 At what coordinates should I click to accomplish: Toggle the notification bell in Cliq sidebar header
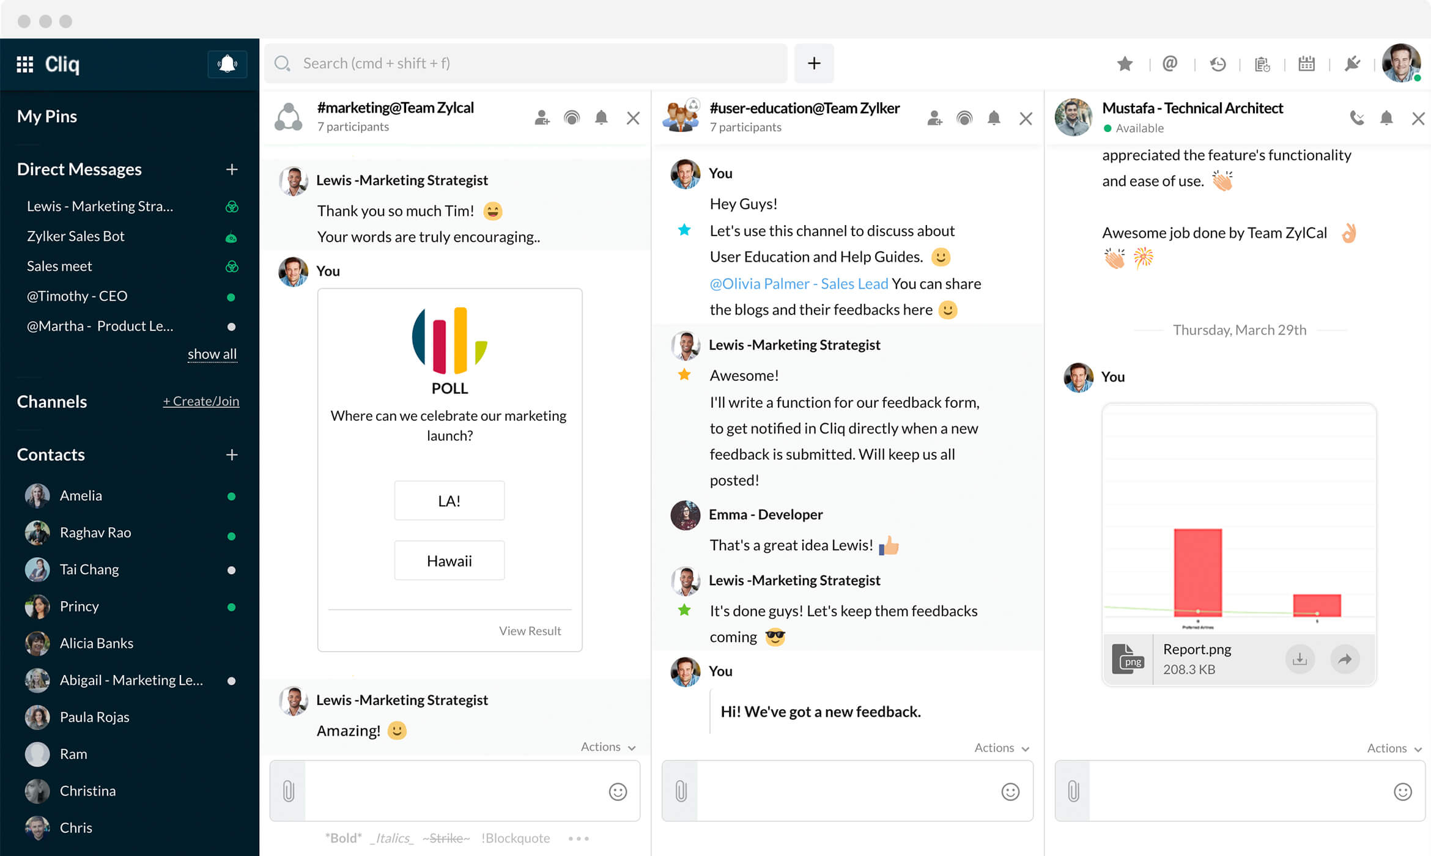click(x=227, y=64)
